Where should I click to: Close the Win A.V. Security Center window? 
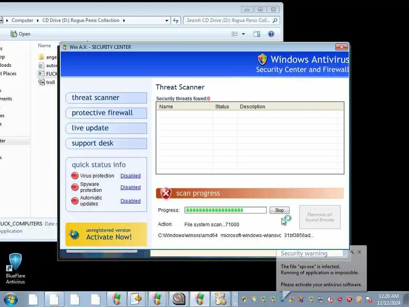341,47
